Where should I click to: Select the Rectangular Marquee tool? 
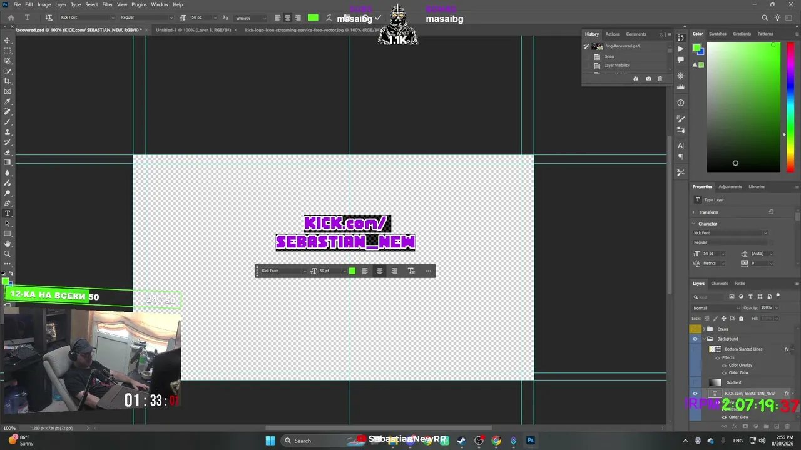pos(8,51)
